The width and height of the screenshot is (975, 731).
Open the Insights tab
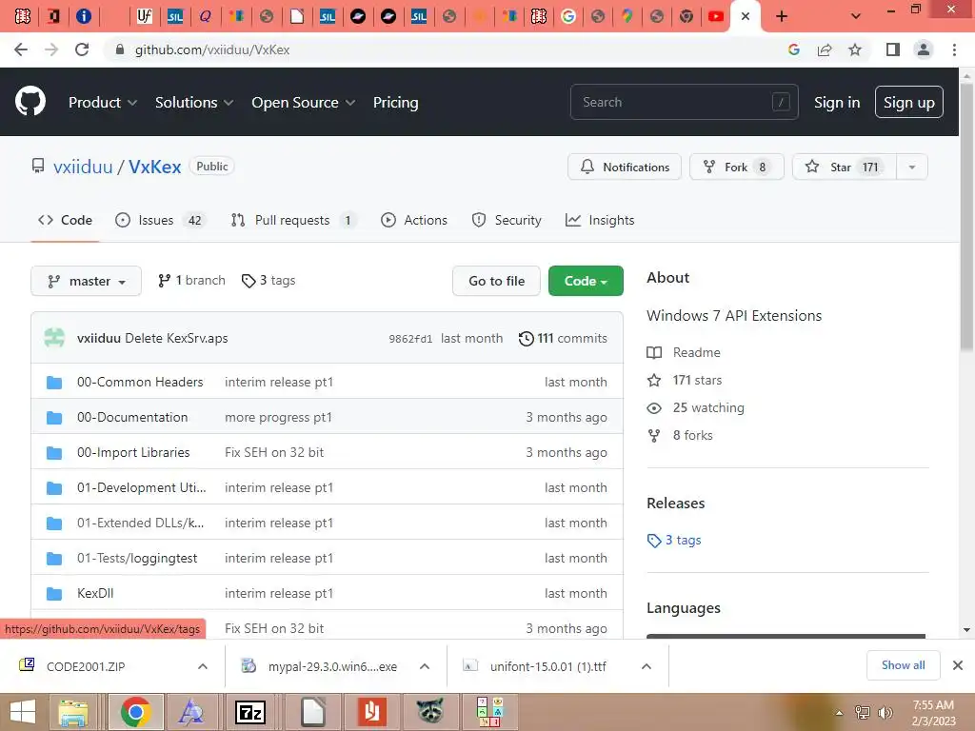click(600, 220)
